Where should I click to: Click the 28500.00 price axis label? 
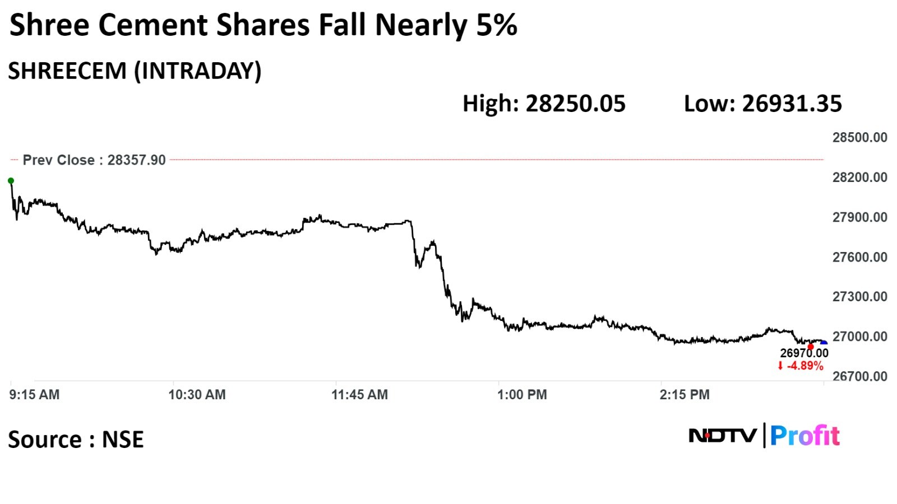tap(859, 138)
